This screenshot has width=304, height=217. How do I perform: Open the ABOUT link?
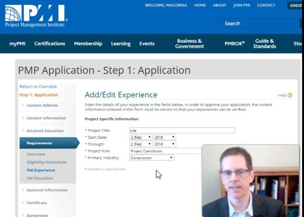(219, 5)
